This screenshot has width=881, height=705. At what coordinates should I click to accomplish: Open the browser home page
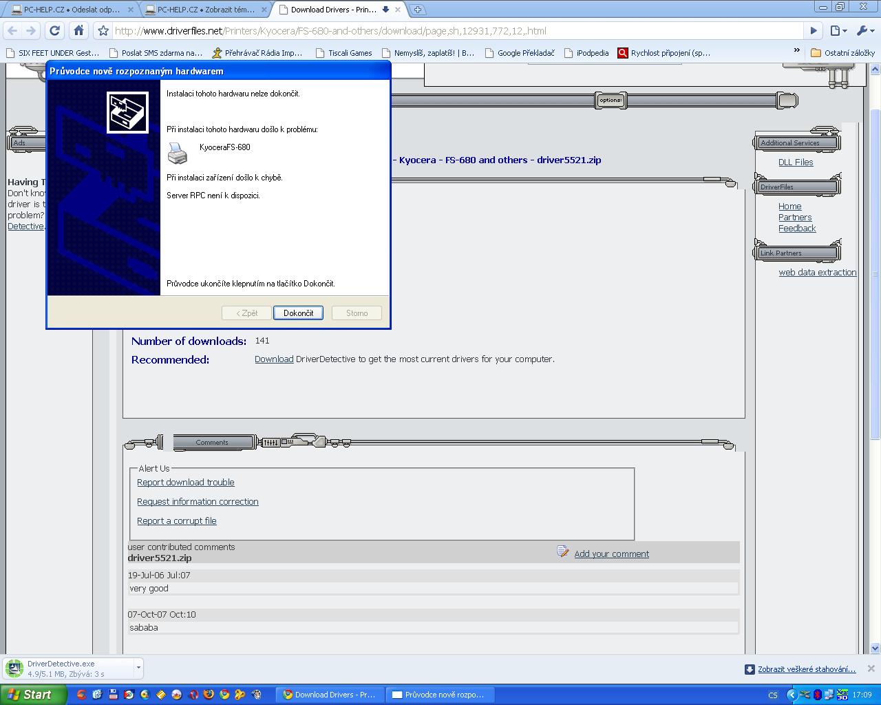[78, 30]
